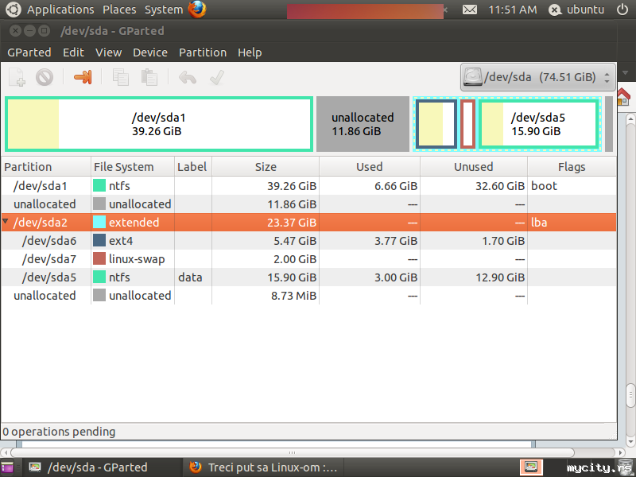This screenshot has height=477, width=636.
Task: Select the unallocated 8.73 MiB row
Action: click(x=308, y=295)
